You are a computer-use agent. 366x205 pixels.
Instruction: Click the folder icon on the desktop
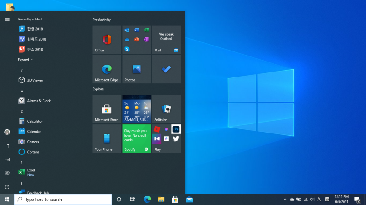tap(10, 7)
